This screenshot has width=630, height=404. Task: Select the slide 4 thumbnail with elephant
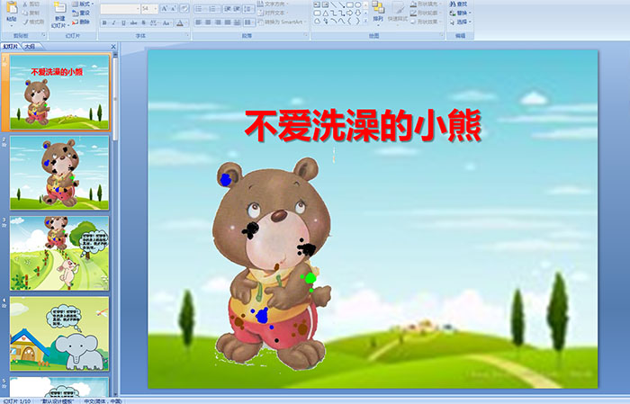tap(59, 333)
